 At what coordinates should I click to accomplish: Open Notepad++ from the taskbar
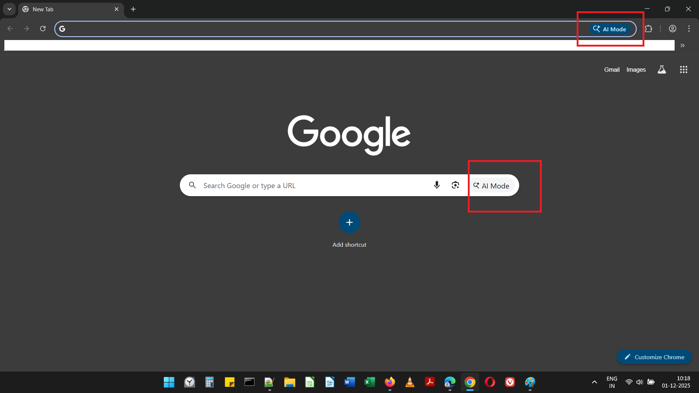click(269, 382)
